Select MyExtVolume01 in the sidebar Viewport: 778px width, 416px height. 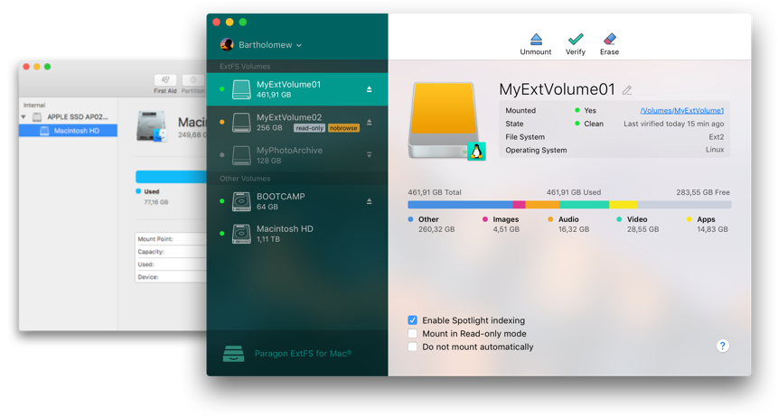(x=297, y=89)
